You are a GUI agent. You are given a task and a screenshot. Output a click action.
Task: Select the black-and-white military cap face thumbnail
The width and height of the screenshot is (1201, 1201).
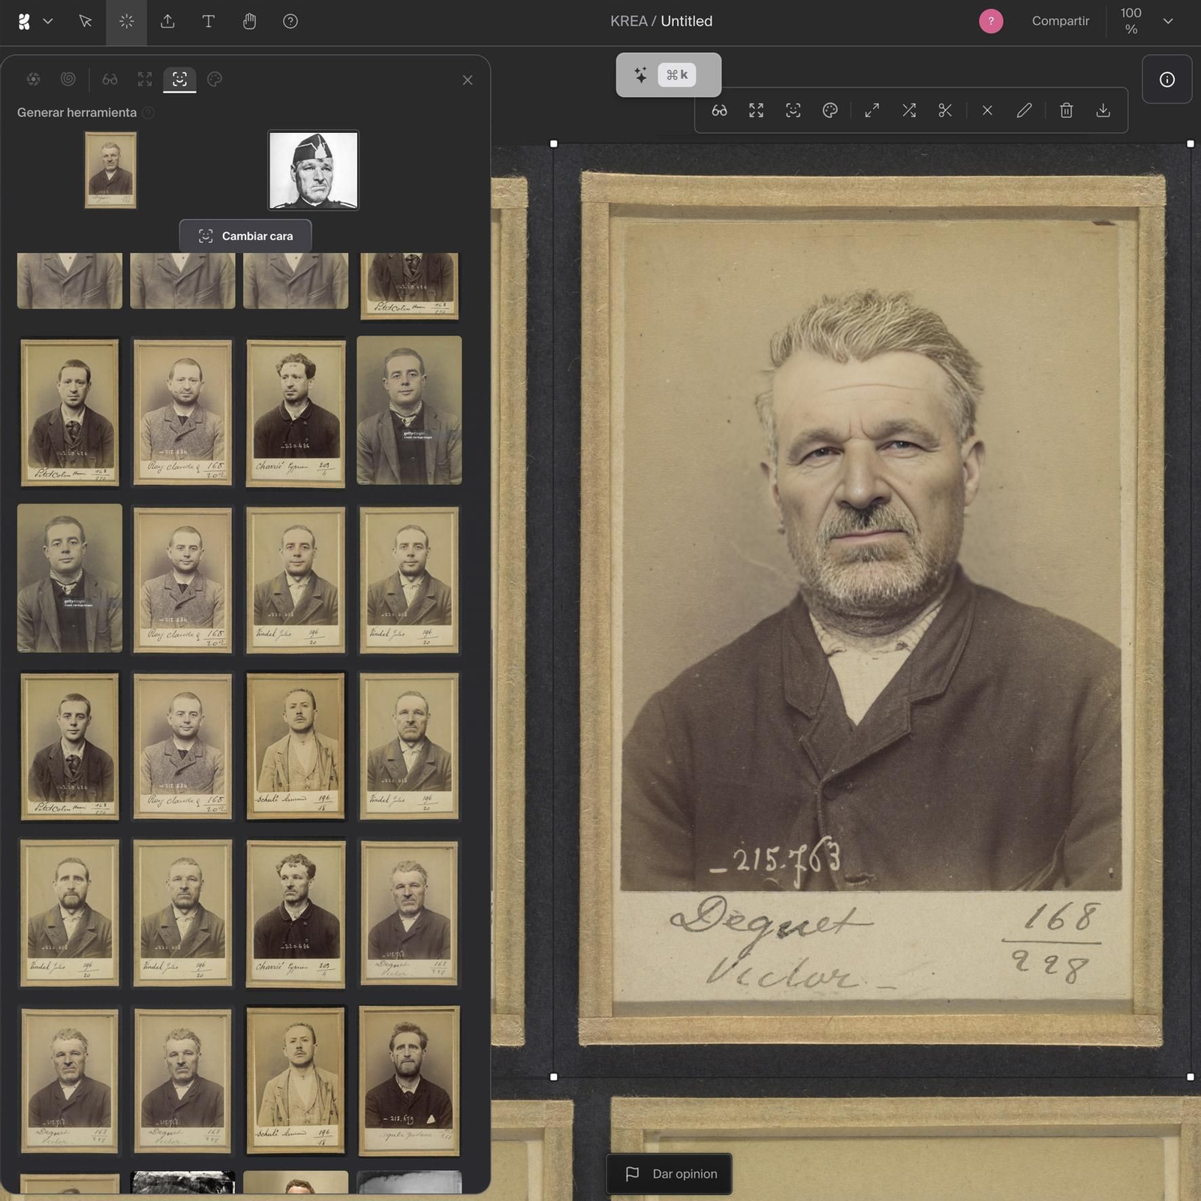(x=314, y=170)
